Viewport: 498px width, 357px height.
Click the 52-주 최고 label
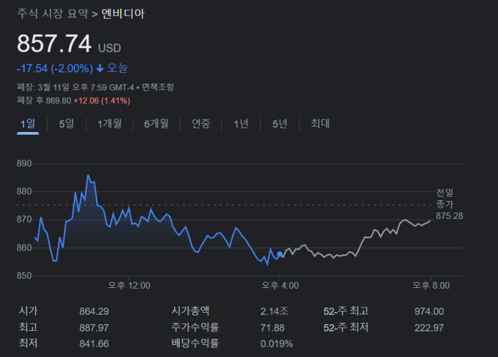pos(346,311)
